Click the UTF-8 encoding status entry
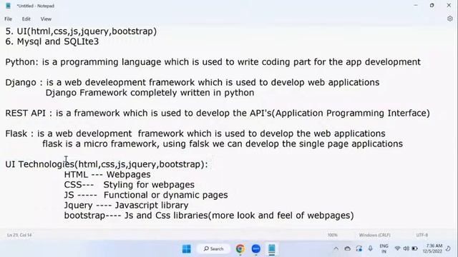This screenshot has width=458, height=257. click(422, 235)
